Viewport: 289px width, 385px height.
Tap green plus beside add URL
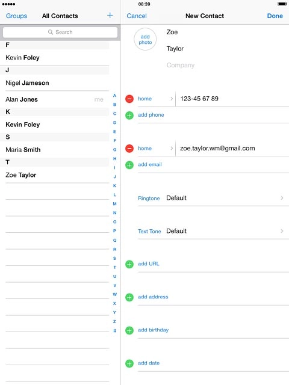click(x=129, y=265)
